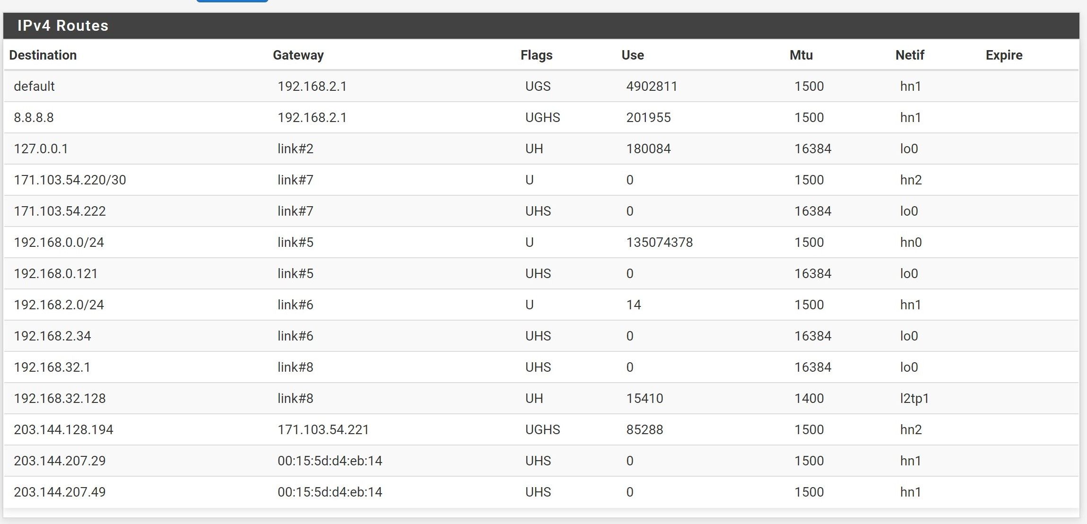This screenshot has height=524, width=1087.
Task: Click the 192.168.32.128 destination cell
Action: coord(60,399)
